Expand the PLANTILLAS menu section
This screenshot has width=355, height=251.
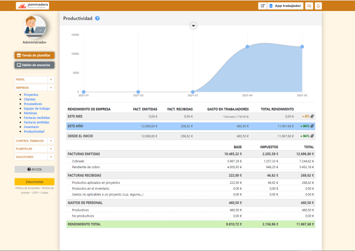click(x=51, y=149)
